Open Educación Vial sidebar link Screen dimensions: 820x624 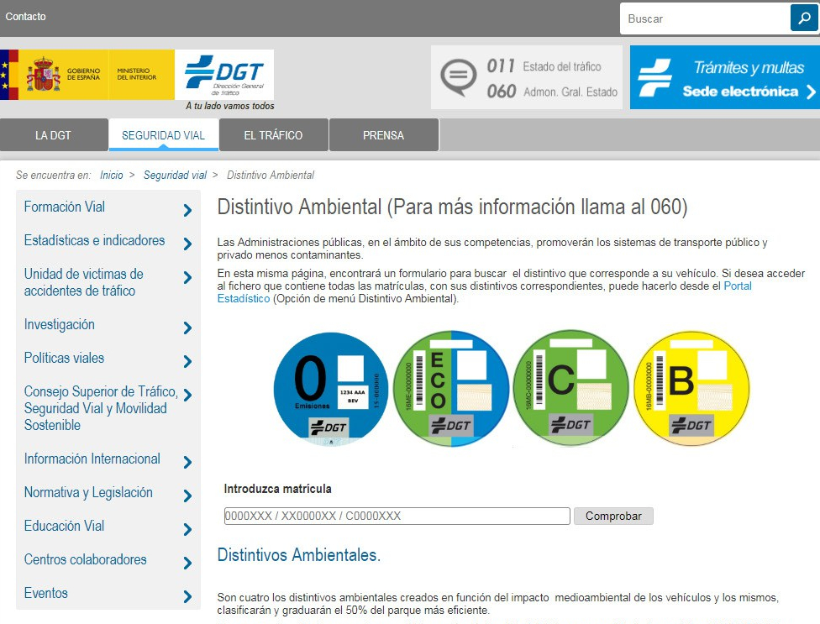[64, 526]
